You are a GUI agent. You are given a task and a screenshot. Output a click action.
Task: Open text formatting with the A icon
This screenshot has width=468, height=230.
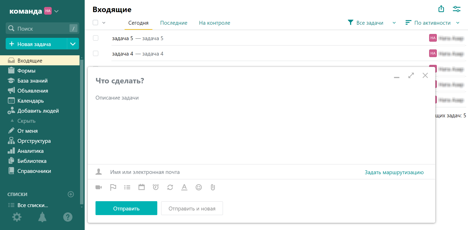pyautogui.click(x=184, y=187)
